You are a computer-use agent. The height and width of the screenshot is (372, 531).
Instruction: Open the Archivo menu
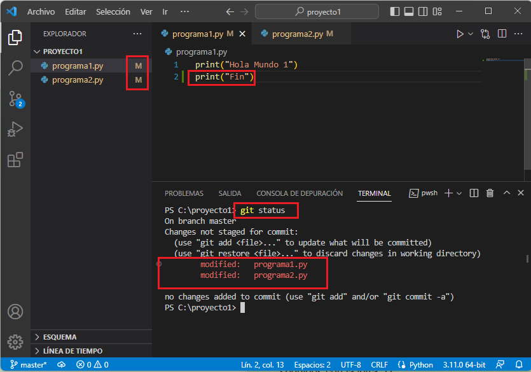pyautogui.click(x=41, y=12)
